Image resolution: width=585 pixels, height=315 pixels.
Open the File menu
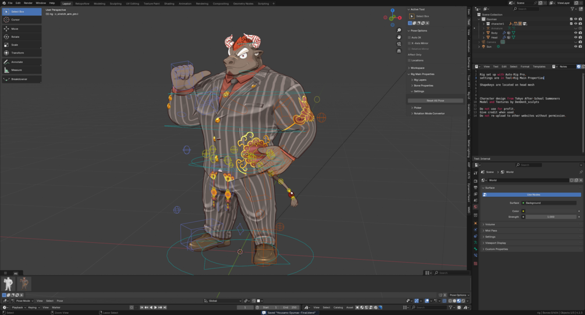[10, 3]
